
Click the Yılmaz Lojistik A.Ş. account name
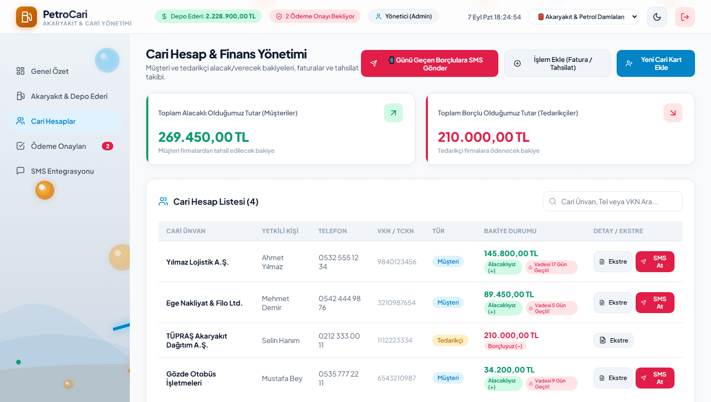197,262
